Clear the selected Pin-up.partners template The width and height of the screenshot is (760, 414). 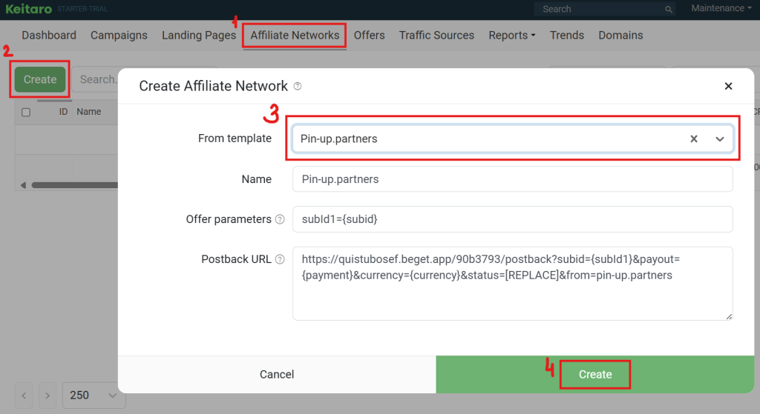click(694, 138)
